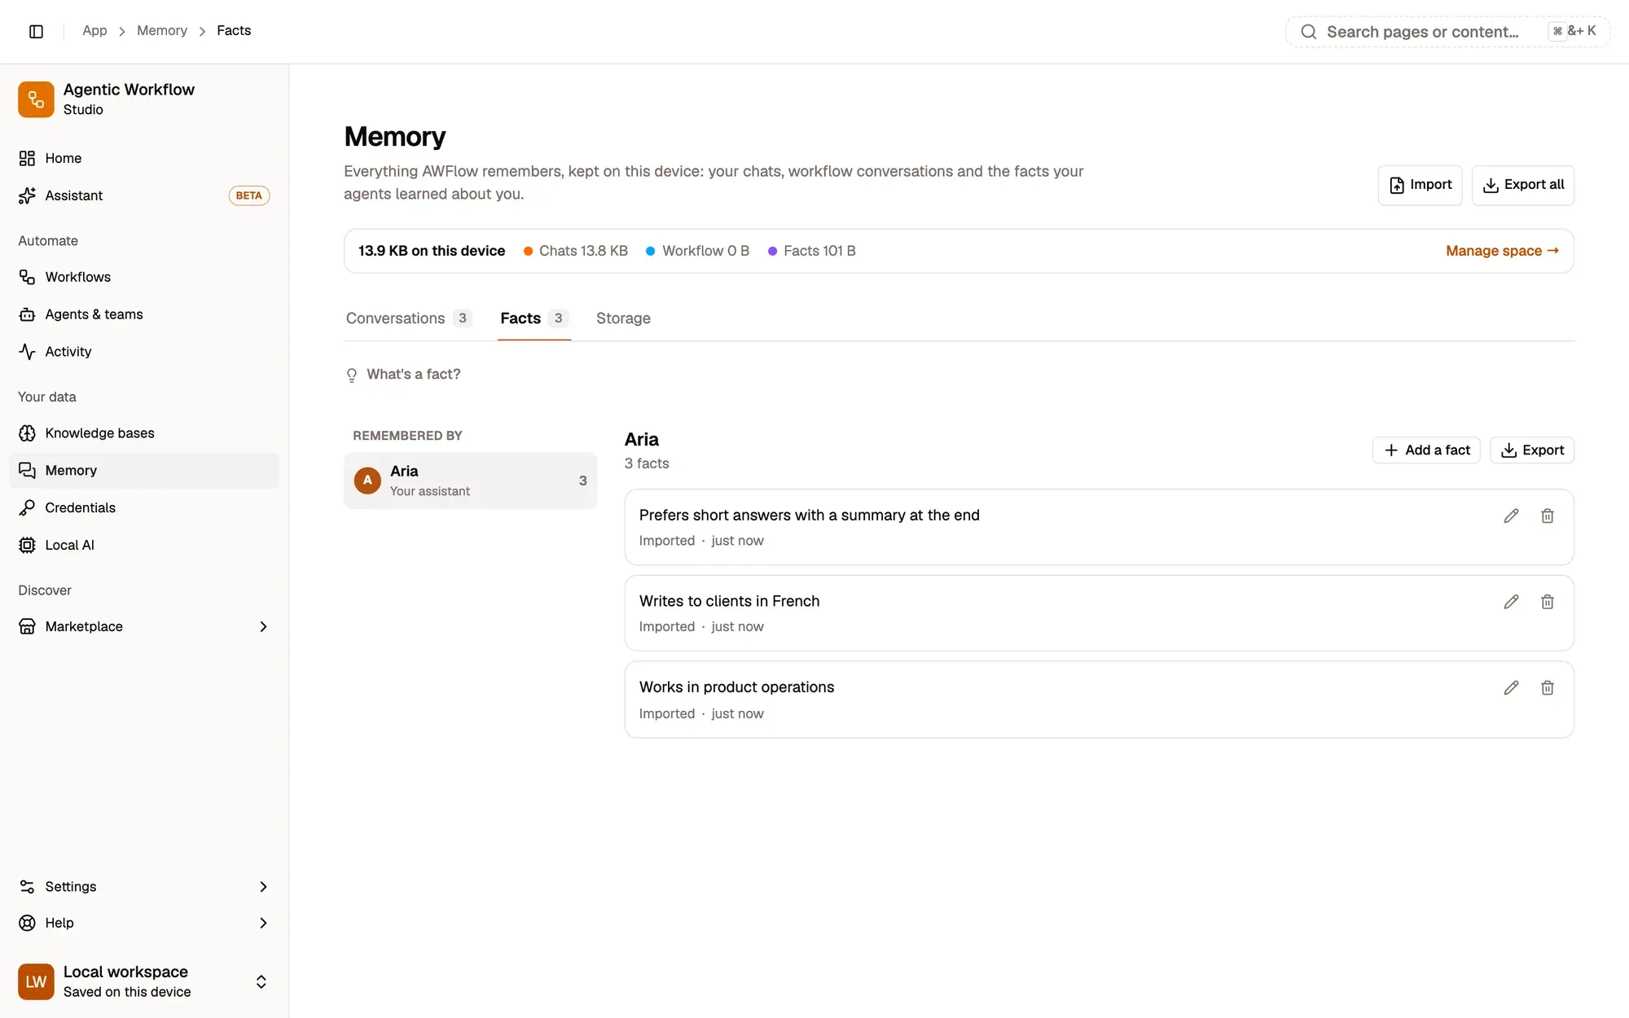The image size is (1629, 1018).
Task: Toggle the sidebar panel icon
Action: coord(36,31)
